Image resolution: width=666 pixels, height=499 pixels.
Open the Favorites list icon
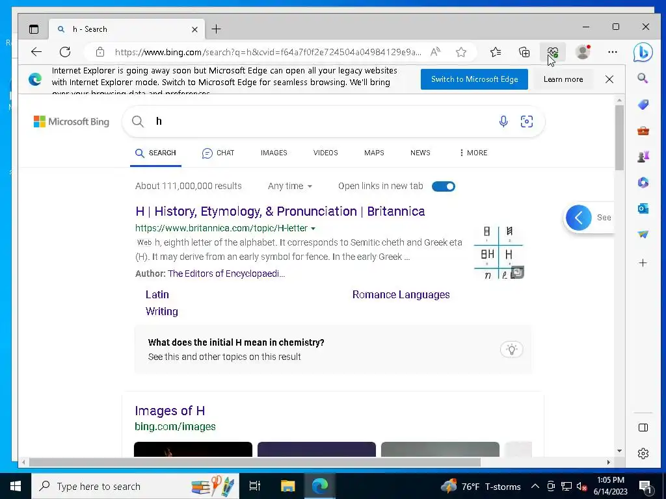coord(495,52)
